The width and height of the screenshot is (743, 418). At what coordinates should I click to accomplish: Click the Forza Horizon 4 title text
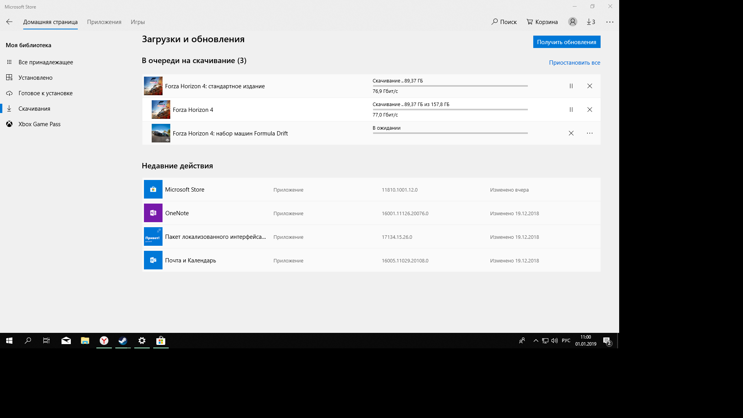(x=193, y=110)
